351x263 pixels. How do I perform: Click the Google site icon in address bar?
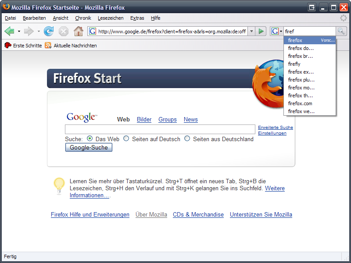click(93, 31)
